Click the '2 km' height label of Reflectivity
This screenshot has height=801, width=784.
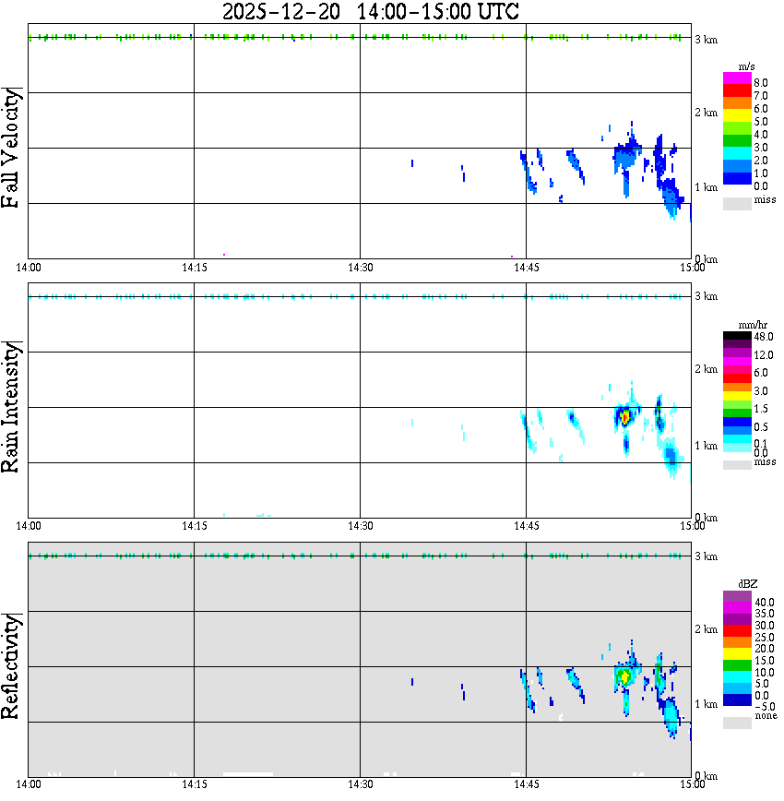706,629
